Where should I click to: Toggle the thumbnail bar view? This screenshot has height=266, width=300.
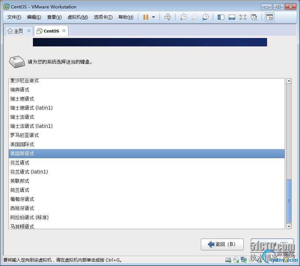point(232,17)
